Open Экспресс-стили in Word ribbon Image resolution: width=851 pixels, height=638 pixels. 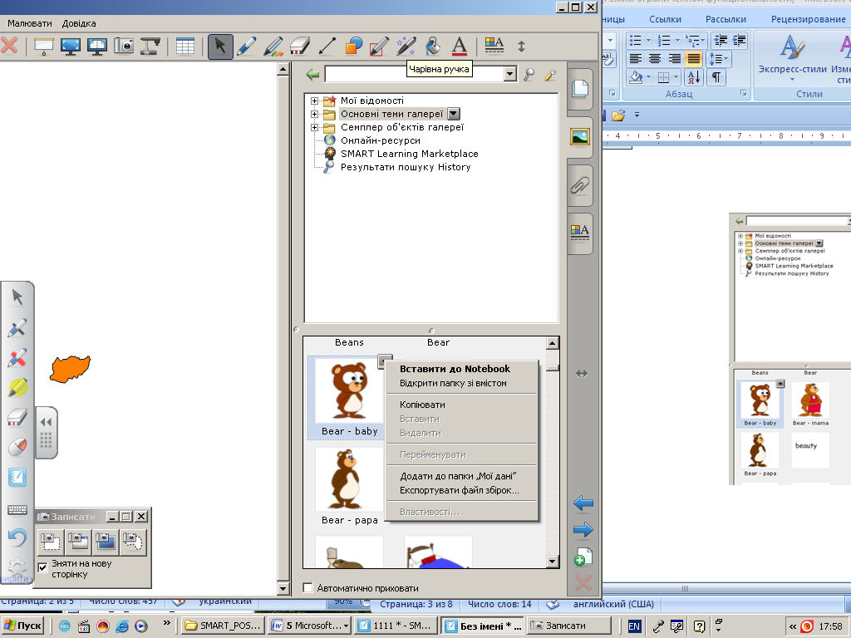(x=792, y=59)
